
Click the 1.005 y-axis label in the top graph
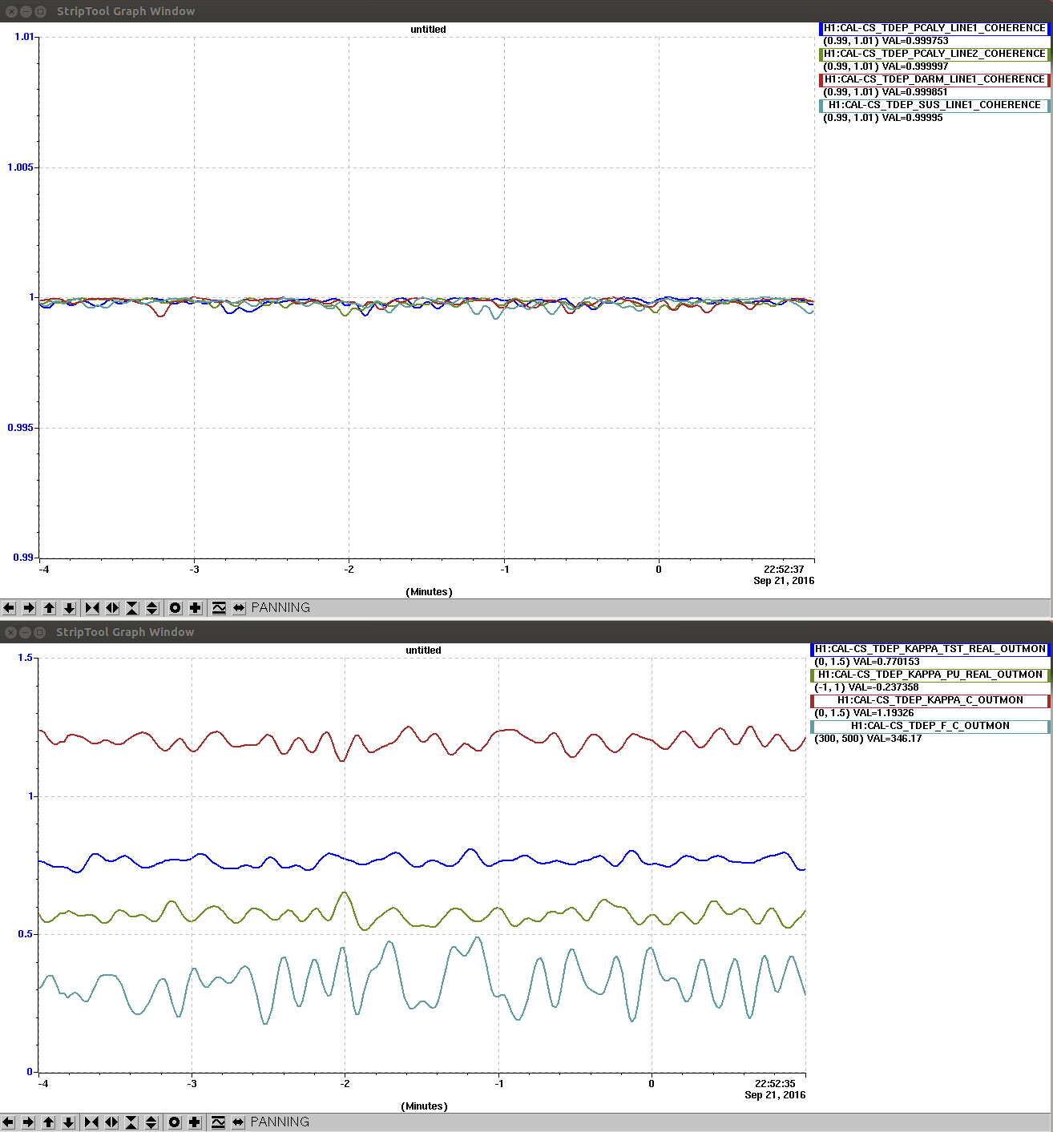point(21,167)
